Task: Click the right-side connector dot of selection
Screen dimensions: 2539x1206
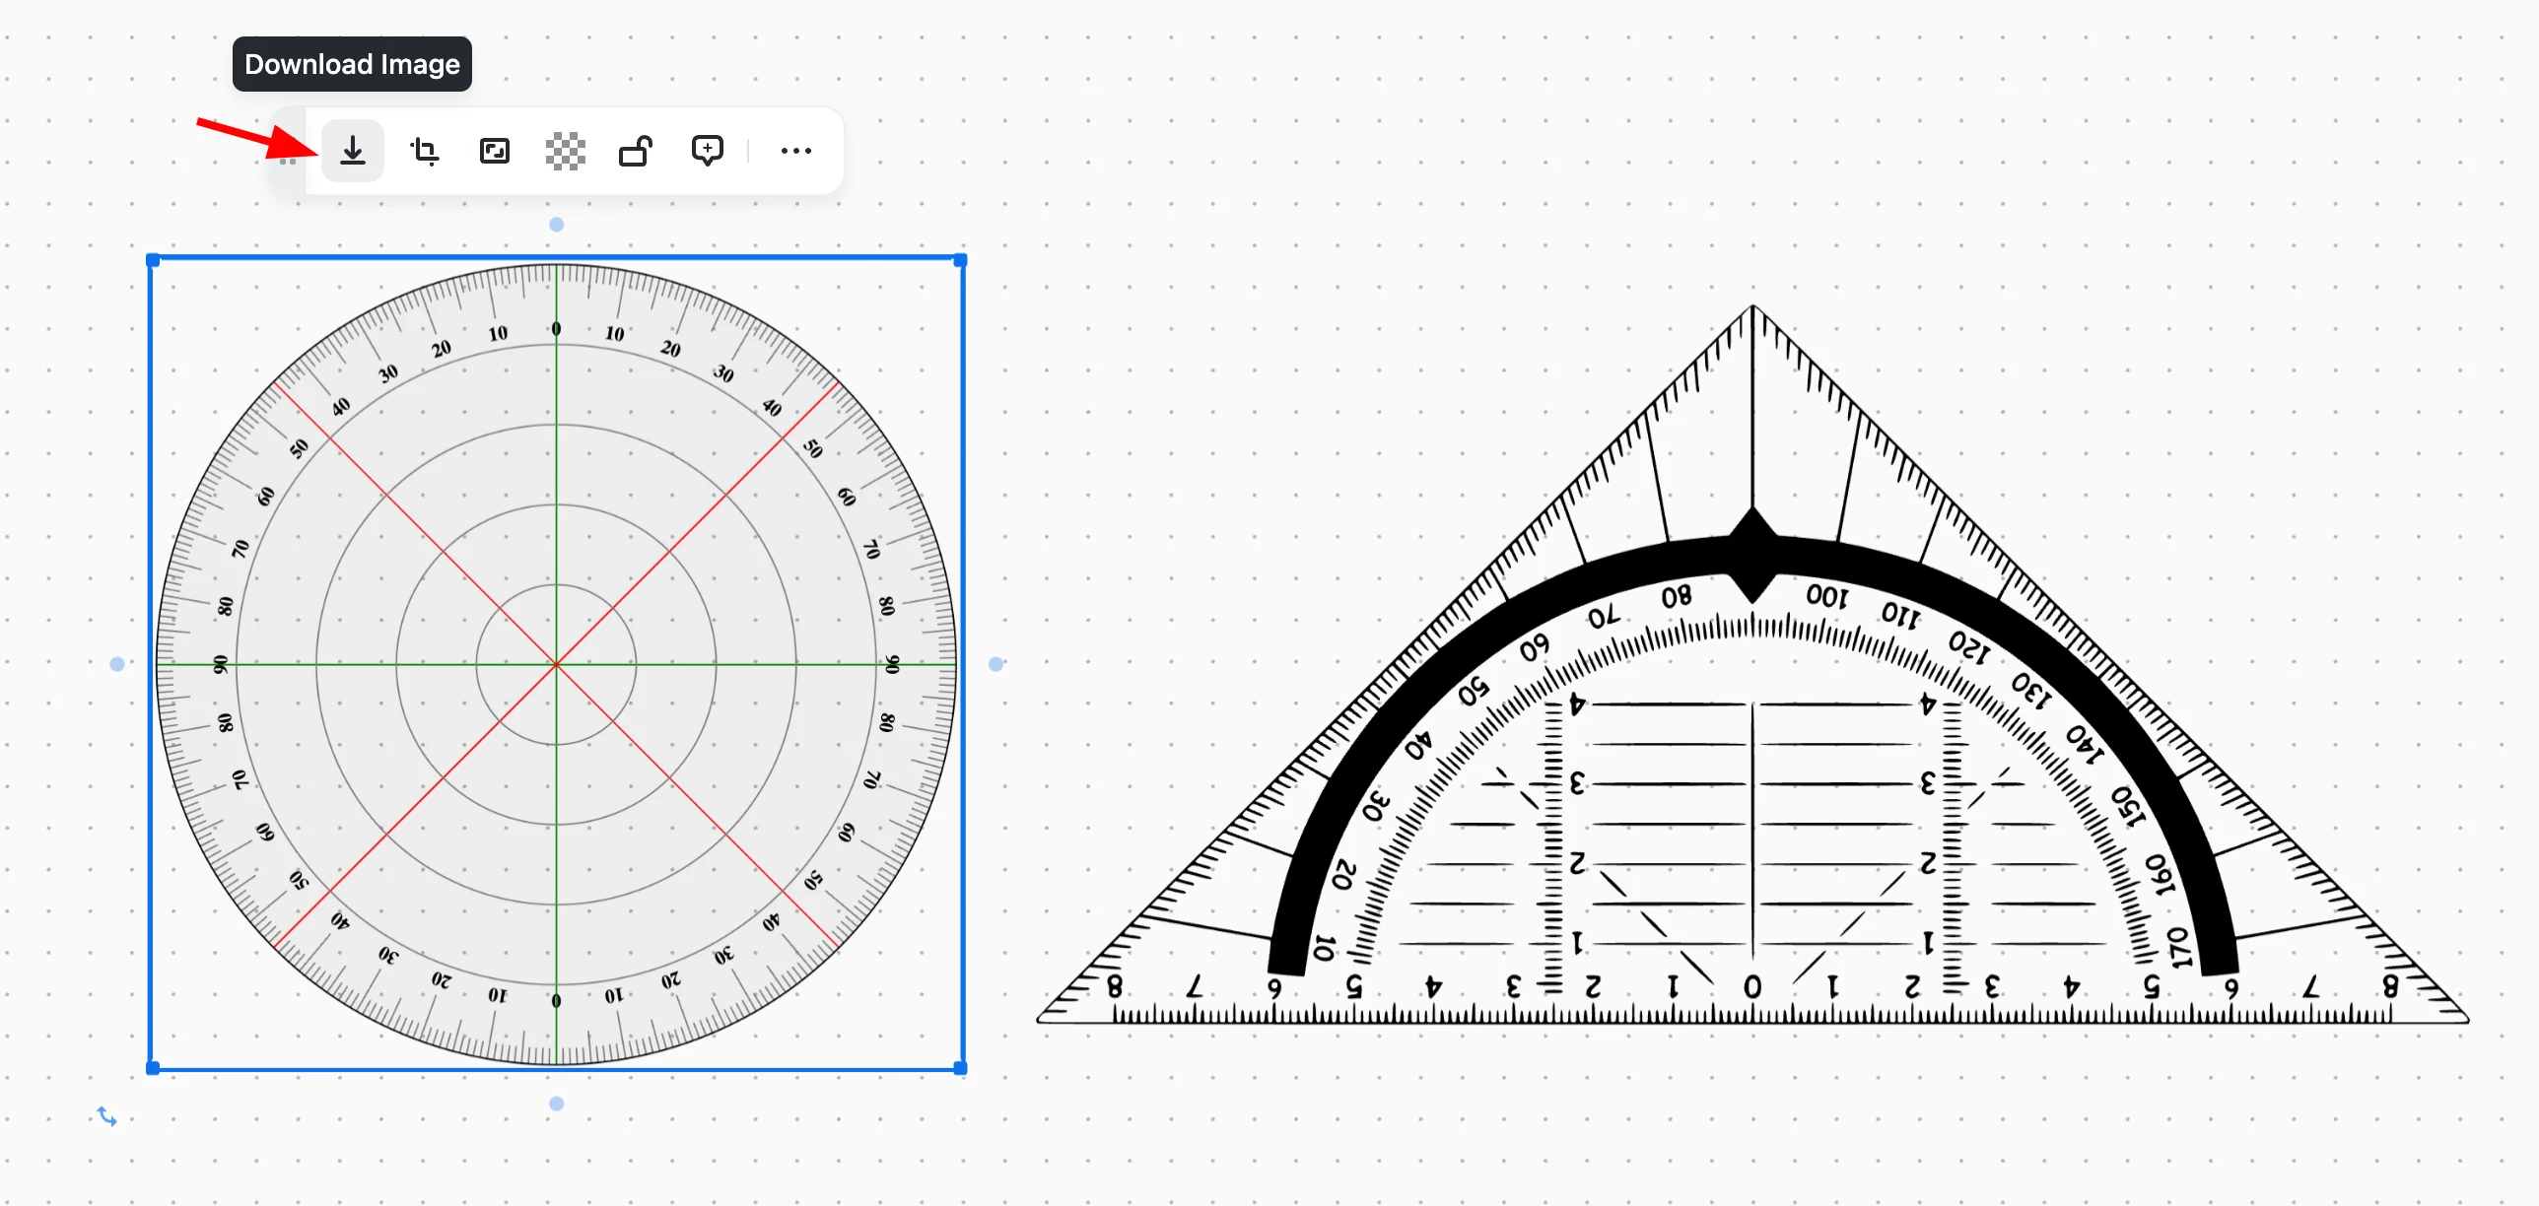Action: point(995,664)
